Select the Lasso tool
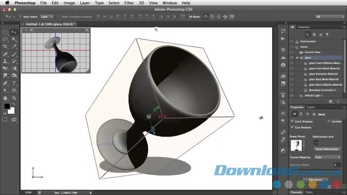 click(5, 40)
